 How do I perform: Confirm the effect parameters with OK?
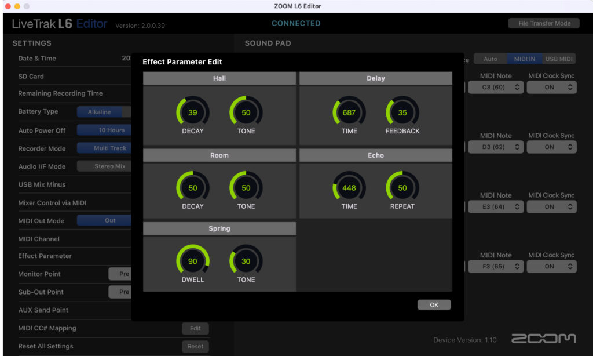coord(434,304)
